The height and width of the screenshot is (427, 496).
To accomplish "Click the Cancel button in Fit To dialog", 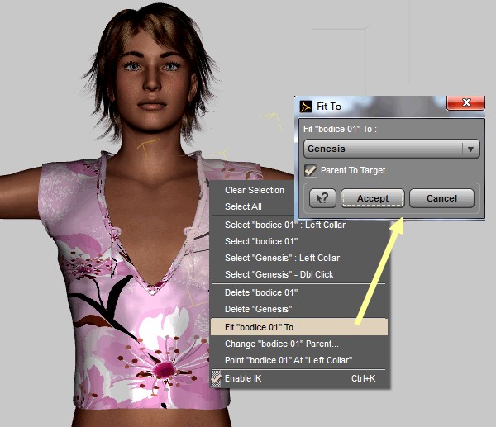I will point(441,198).
